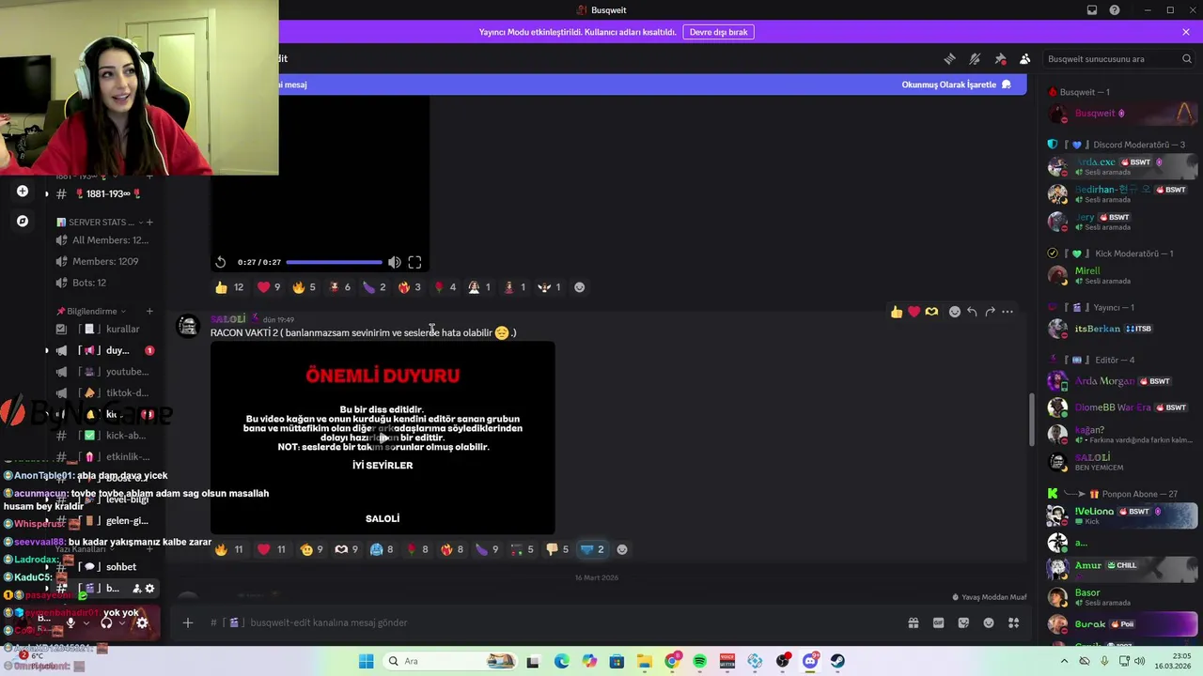
Task: Adjust the video progress slider
Action: 334,262
